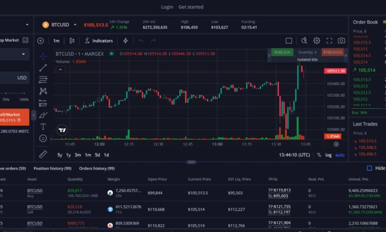Open the quick search icon in chart toolbar
This screenshot has width=386, height=232.
pos(304,41)
